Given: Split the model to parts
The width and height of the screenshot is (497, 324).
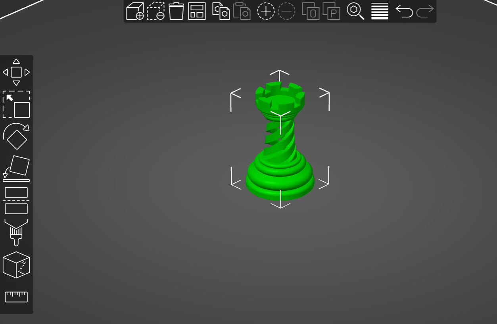Looking at the screenshot, I should (x=331, y=12).
